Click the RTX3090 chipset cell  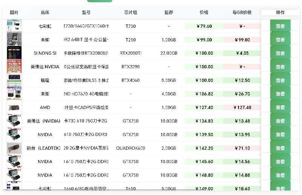point(131,67)
